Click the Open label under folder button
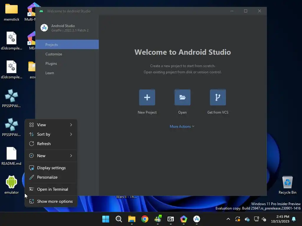302x226 pixels. pyautogui.click(x=182, y=112)
